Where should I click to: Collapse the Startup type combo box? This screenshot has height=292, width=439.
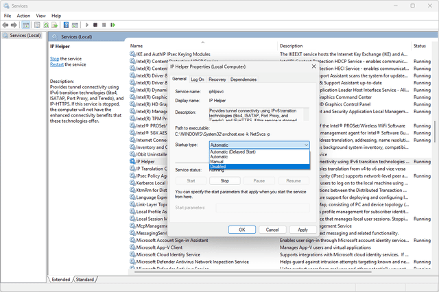[x=305, y=145]
